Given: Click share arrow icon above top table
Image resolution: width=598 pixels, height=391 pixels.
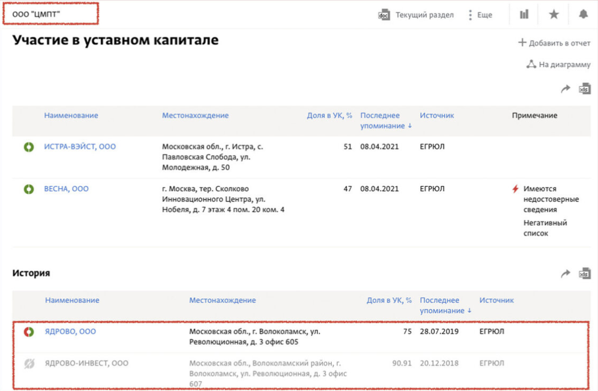Looking at the screenshot, I should tap(565, 89).
